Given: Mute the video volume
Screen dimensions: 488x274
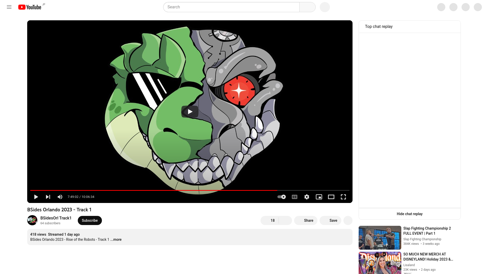Looking at the screenshot, I should 60,197.
